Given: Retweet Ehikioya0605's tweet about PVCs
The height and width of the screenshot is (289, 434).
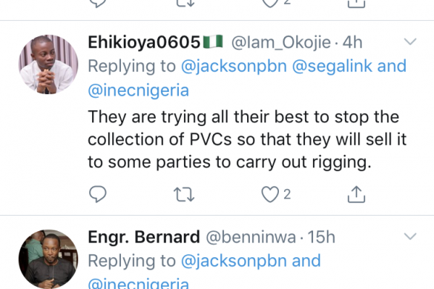Looking at the screenshot, I should pos(184,194).
